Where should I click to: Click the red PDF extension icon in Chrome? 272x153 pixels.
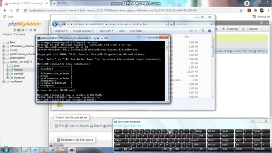pos(249,10)
